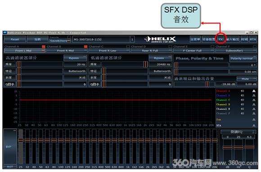Click the setup name field M1-30072018-1152
The width and height of the screenshot is (261, 172).
click(x=102, y=40)
